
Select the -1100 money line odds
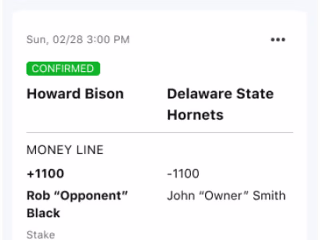[x=183, y=174]
